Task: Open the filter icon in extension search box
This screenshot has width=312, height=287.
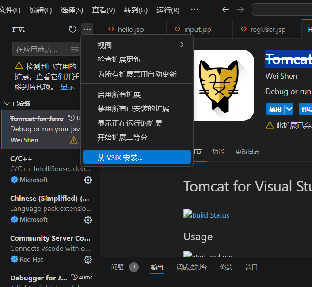Action: click(x=75, y=49)
